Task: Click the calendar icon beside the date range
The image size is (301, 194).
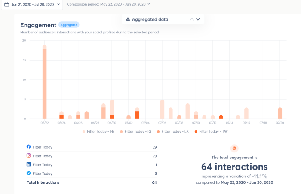Action: [7, 4]
